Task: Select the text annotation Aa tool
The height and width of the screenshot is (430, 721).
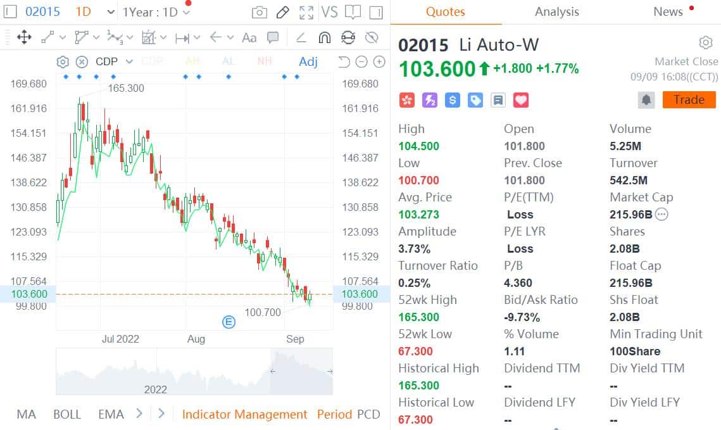Action: point(248,38)
